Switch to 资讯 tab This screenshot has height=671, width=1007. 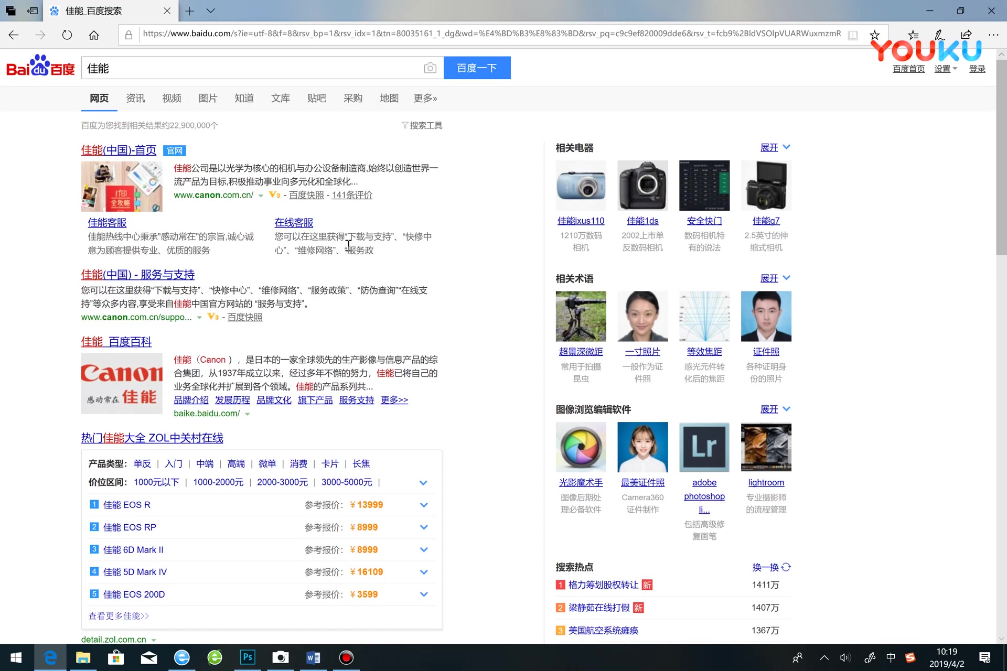point(135,98)
